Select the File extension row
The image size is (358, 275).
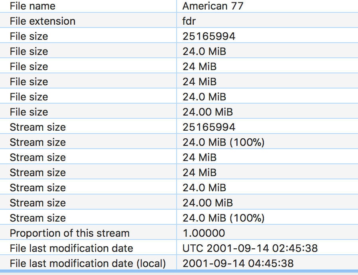point(179,21)
